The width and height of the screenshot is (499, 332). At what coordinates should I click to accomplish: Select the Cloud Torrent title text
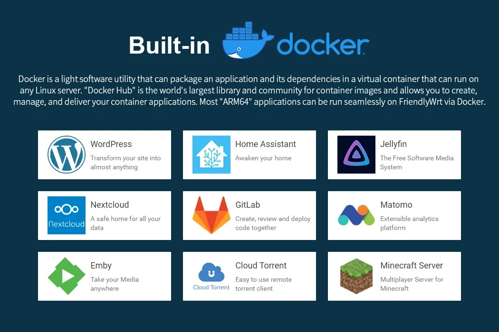coord(261,266)
